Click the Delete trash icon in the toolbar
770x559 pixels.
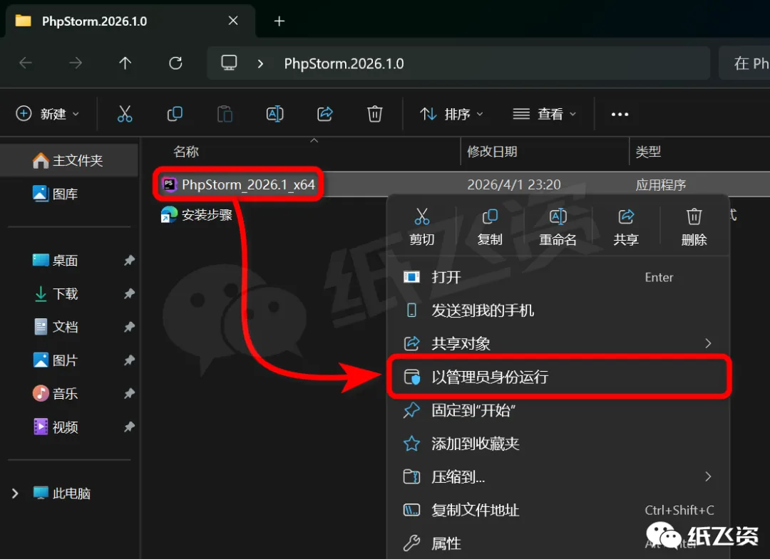(x=375, y=114)
